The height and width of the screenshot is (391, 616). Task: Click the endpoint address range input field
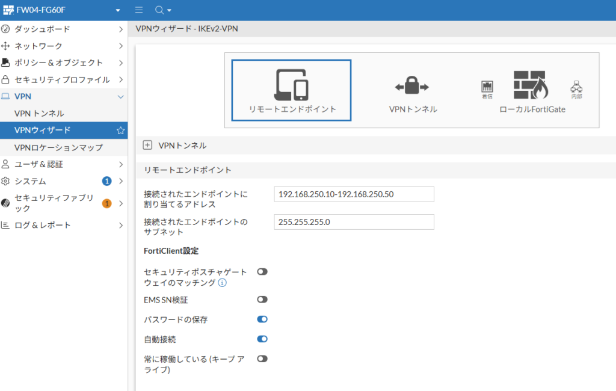354,194
